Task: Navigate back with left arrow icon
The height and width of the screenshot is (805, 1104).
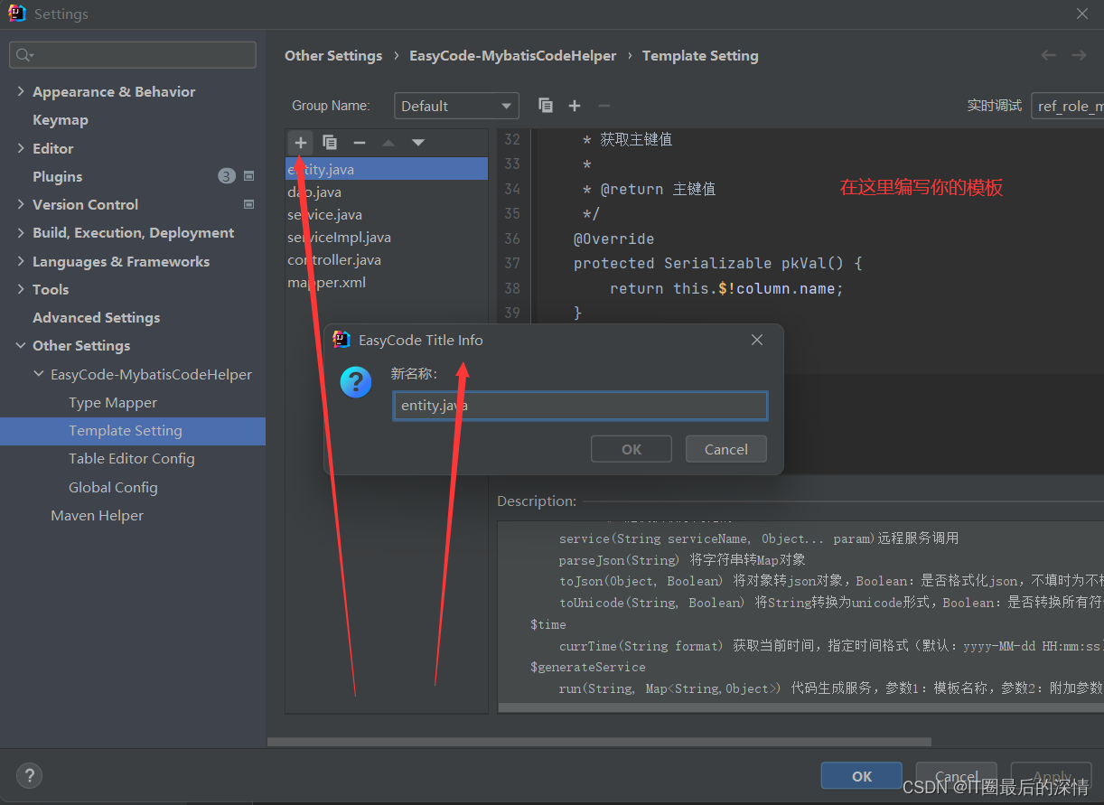Action: [x=1048, y=55]
